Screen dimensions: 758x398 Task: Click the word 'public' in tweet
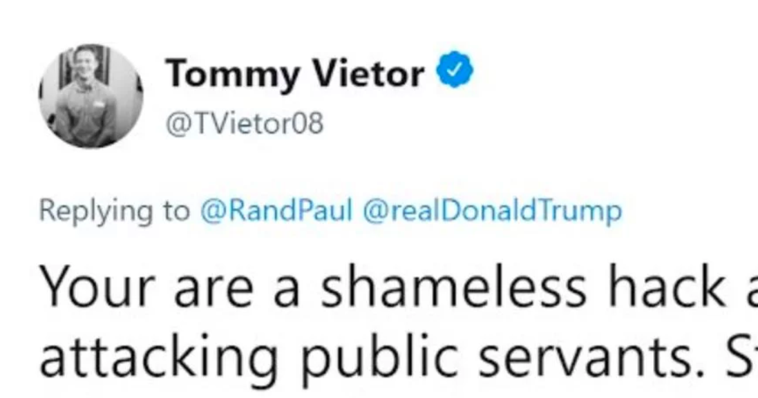click(x=379, y=359)
